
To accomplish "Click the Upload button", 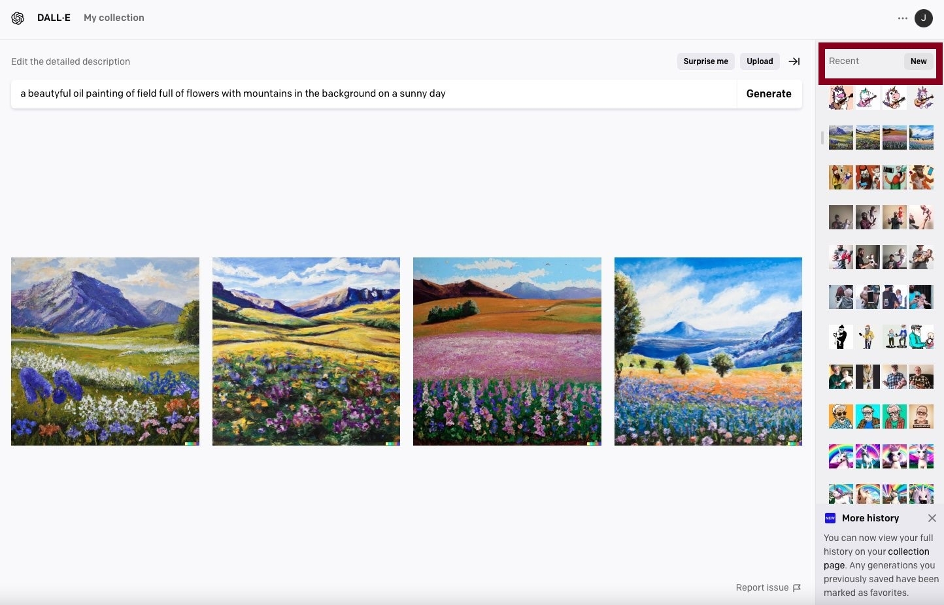I will click(760, 61).
